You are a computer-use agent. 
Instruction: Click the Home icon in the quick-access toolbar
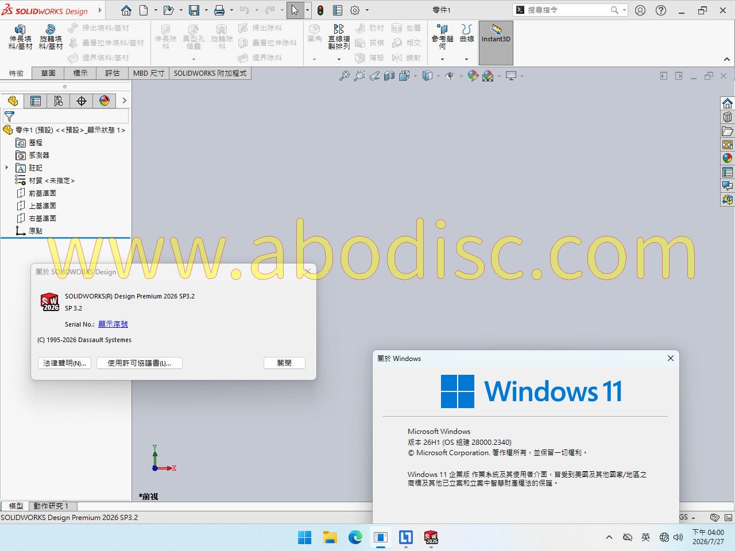(x=126, y=10)
